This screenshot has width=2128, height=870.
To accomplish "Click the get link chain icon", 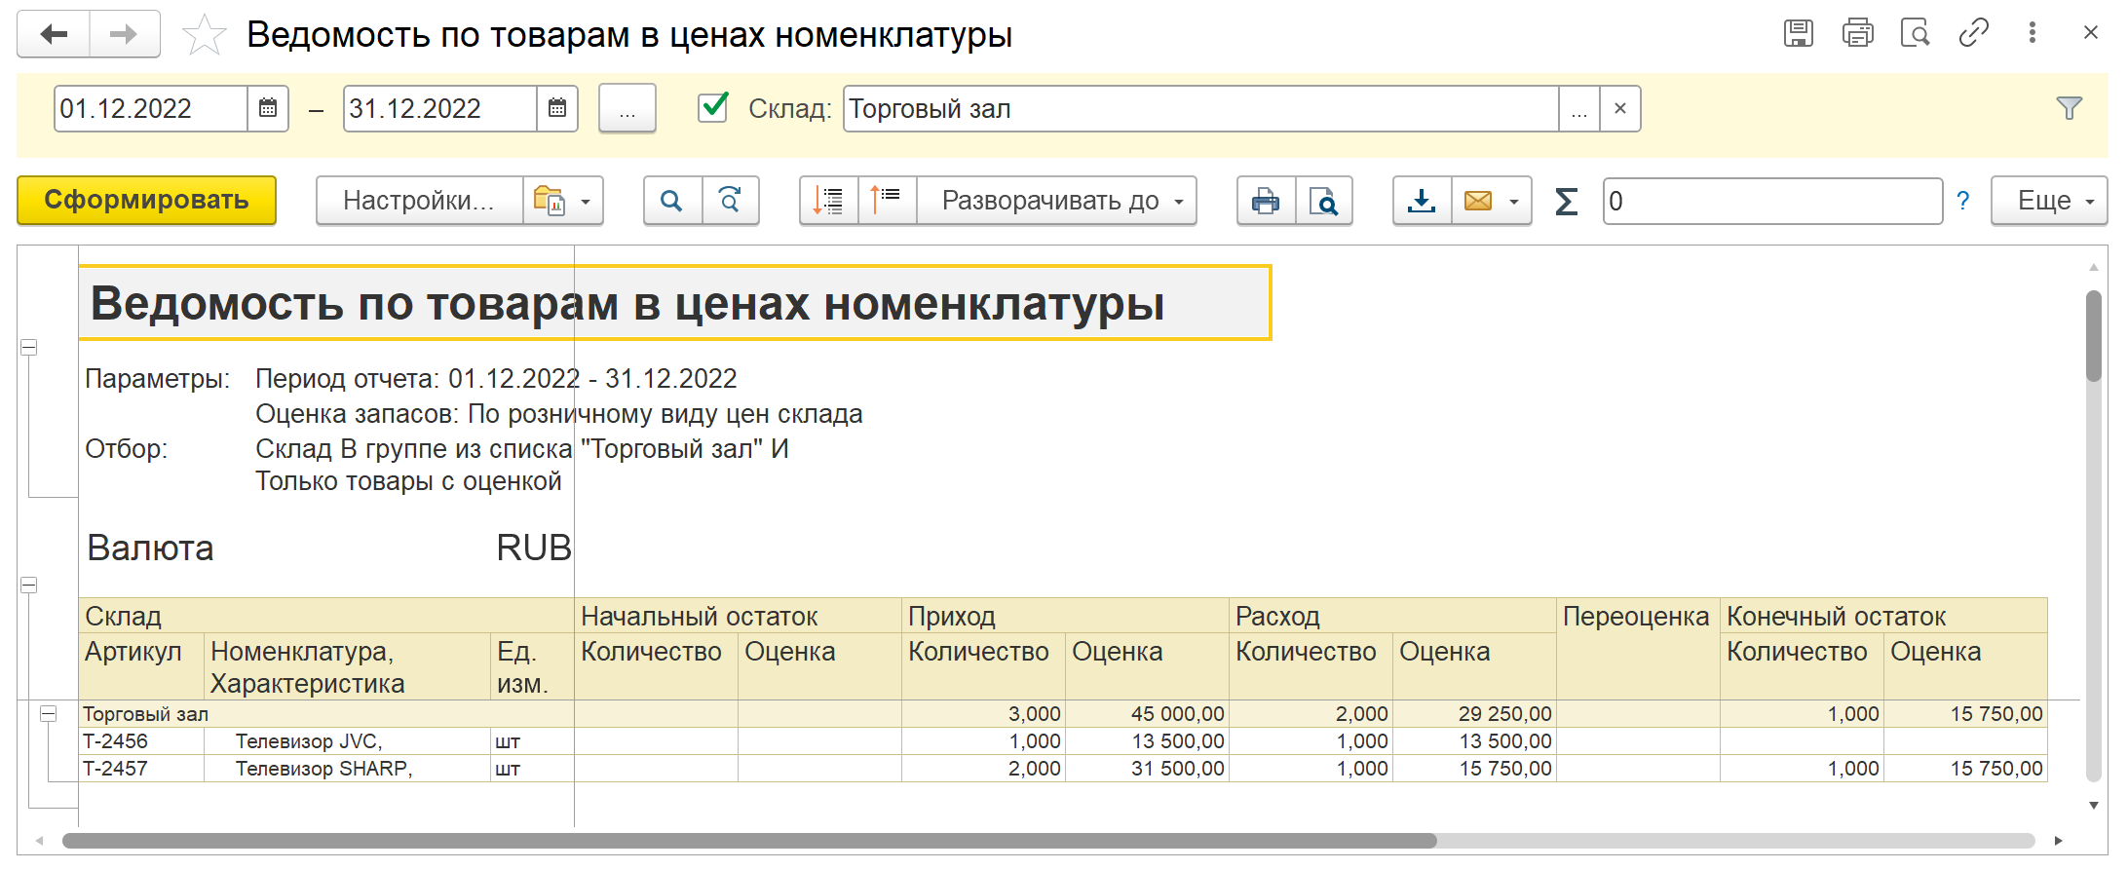I will (1973, 33).
